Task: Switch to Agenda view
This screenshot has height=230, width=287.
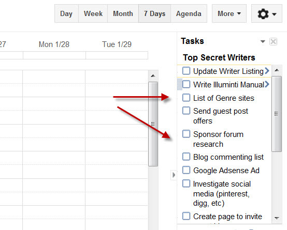Action: click(x=189, y=14)
